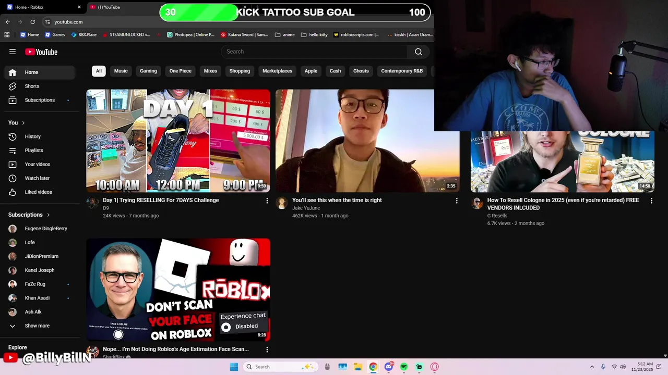This screenshot has width=668, height=375.
Task: Open Opera GX from the taskbar
Action: (435, 367)
